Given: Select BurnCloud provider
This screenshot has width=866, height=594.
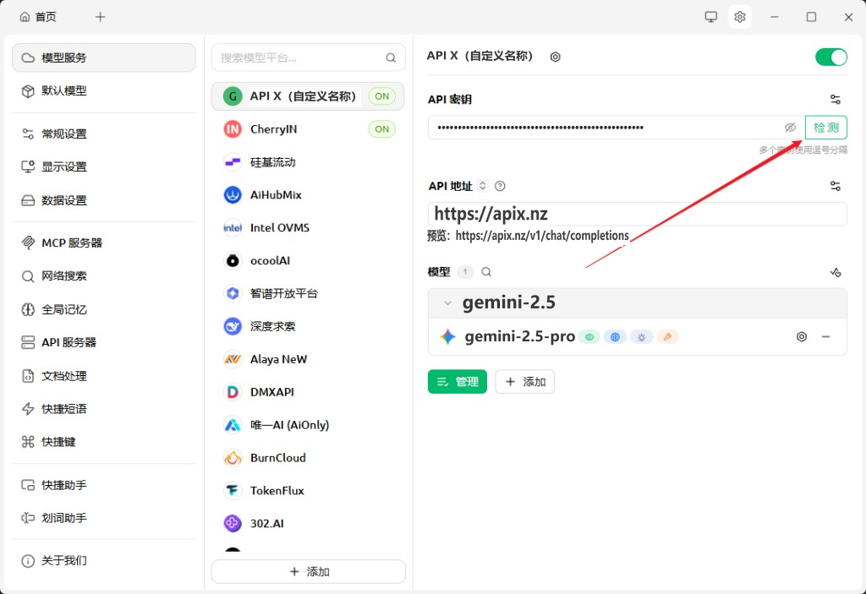Looking at the screenshot, I should click(308, 458).
